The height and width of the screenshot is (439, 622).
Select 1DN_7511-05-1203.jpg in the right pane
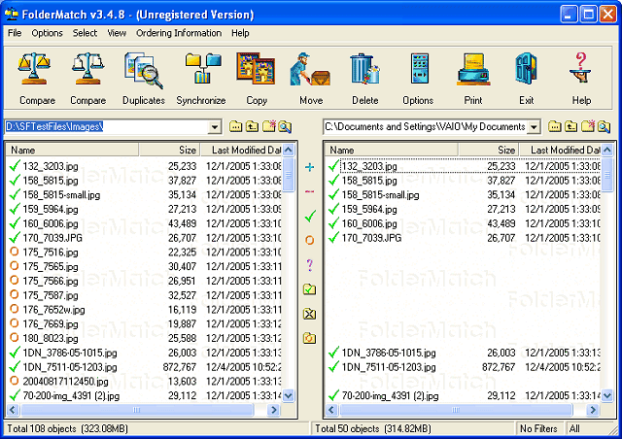tap(464, 367)
